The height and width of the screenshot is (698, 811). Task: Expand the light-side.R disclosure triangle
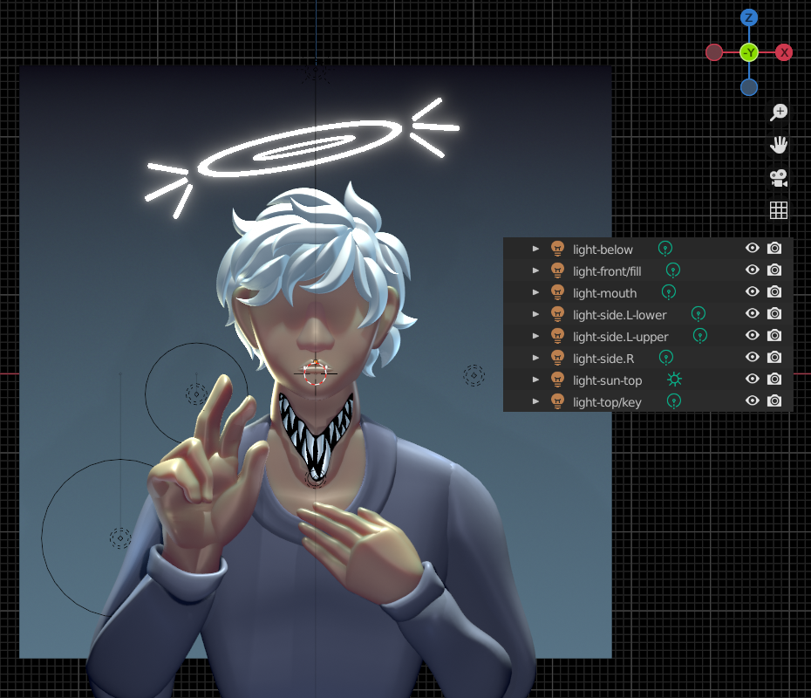pyautogui.click(x=536, y=358)
